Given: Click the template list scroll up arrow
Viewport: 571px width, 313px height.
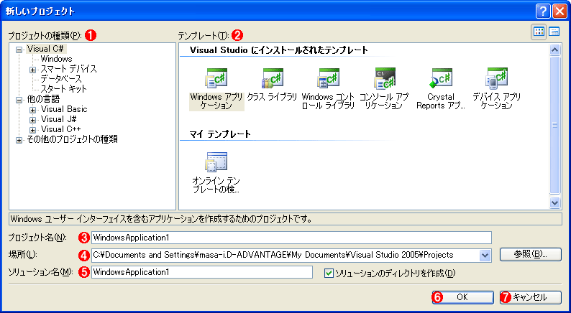Looking at the screenshot, I should coord(555,50).
